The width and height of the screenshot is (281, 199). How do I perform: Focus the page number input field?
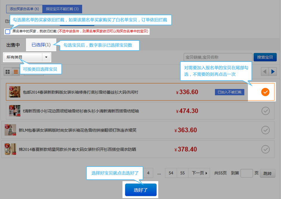247,173
